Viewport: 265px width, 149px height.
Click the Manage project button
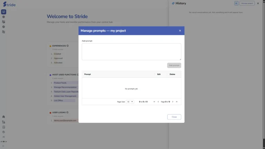pyautogui.click(x=247, y=3)
